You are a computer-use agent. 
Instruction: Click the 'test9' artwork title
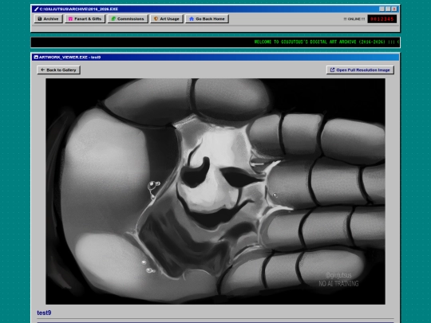pos(44,313)
